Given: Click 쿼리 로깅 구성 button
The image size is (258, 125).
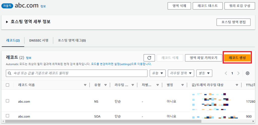Looking at the screenshot, I should coord(240,6).
